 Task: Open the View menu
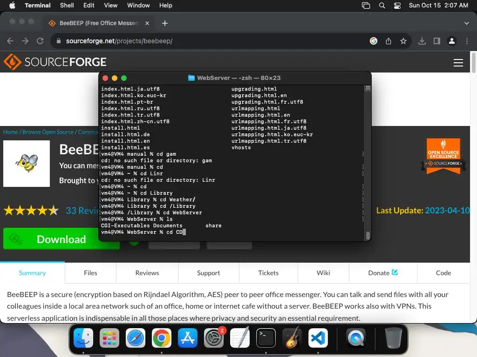pyautogui.click(x=111, y=6)
